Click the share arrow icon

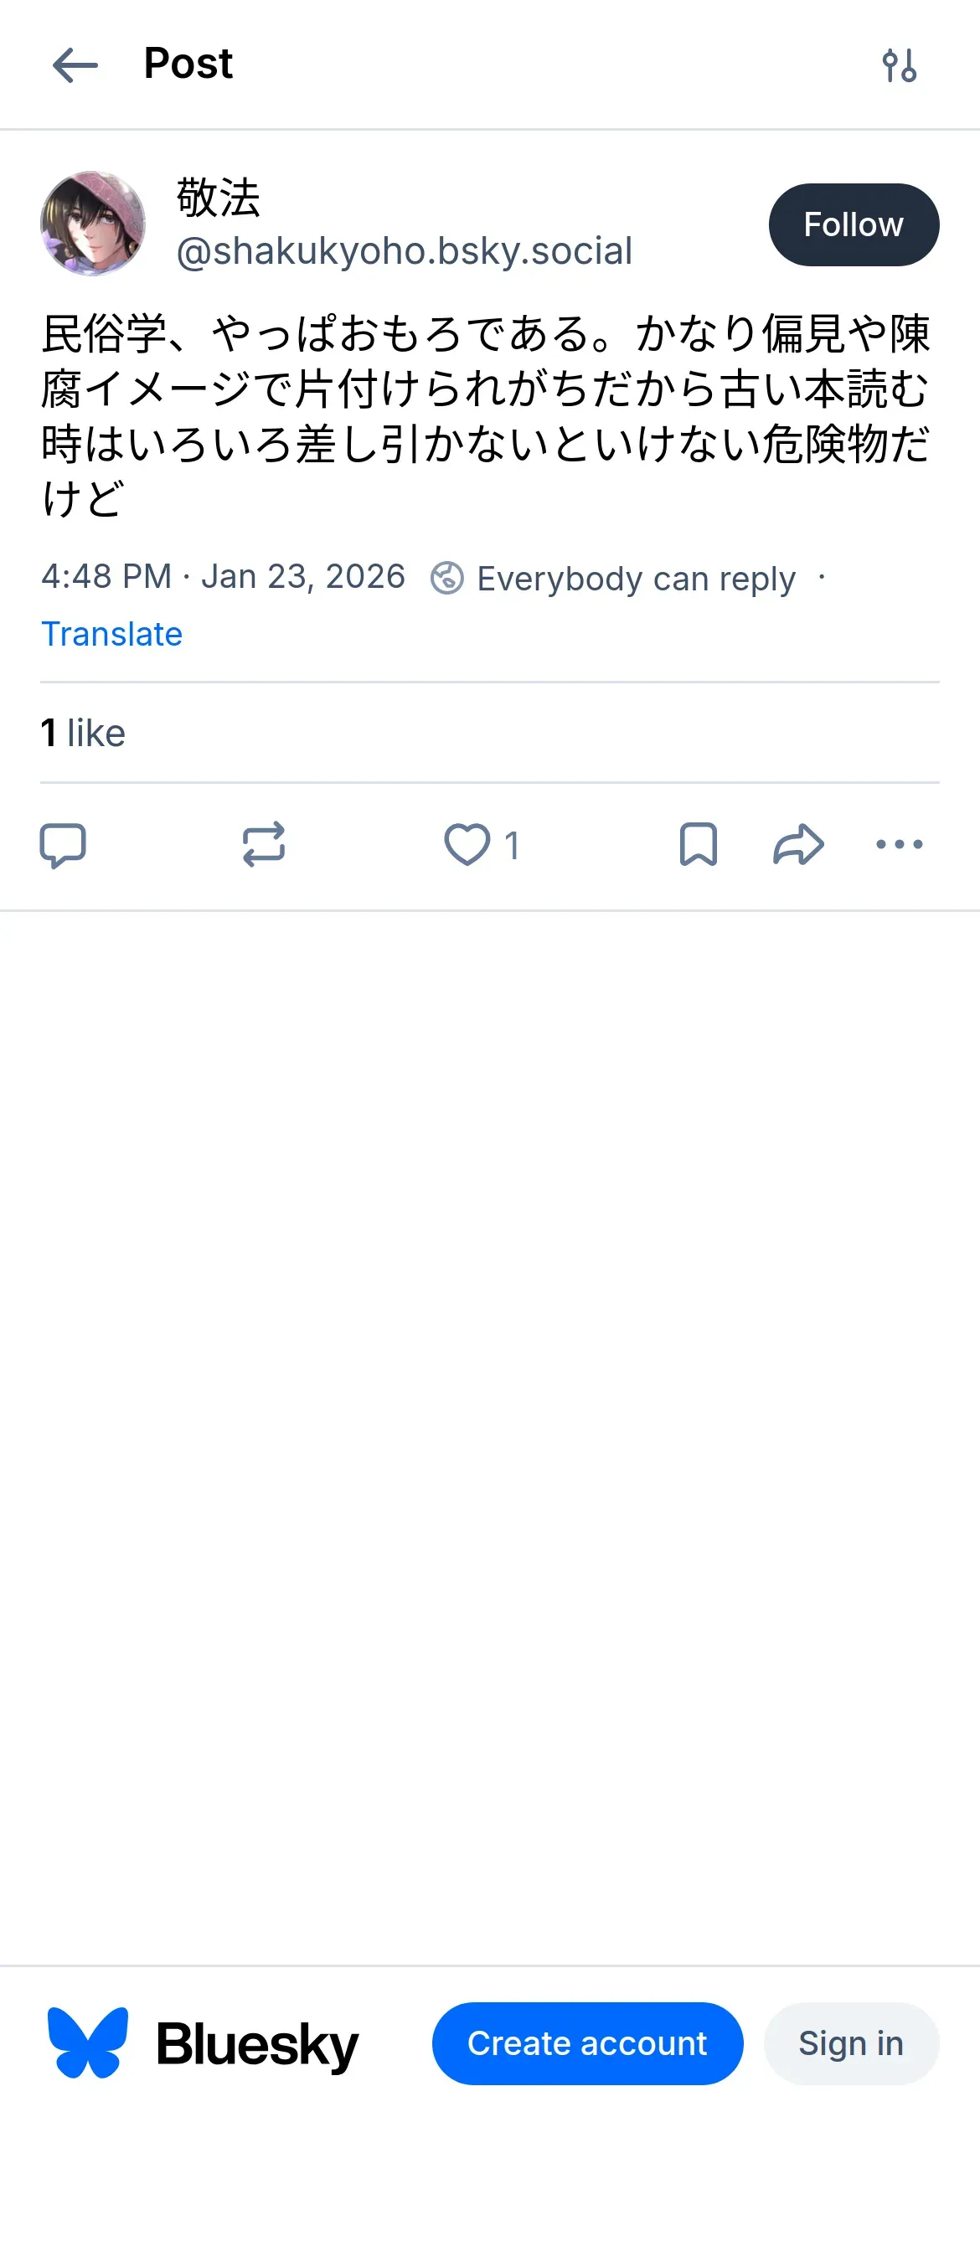798,844
